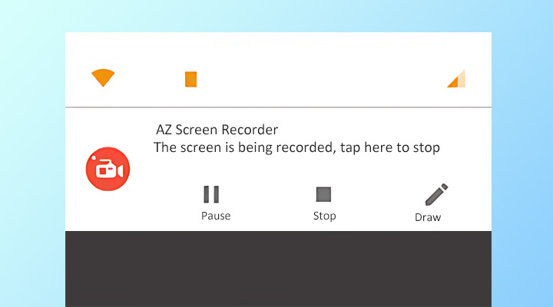Tap the orange battery icon in status bar
The height and width of the screenshot is (307, 553).
(x=190, y=79)
